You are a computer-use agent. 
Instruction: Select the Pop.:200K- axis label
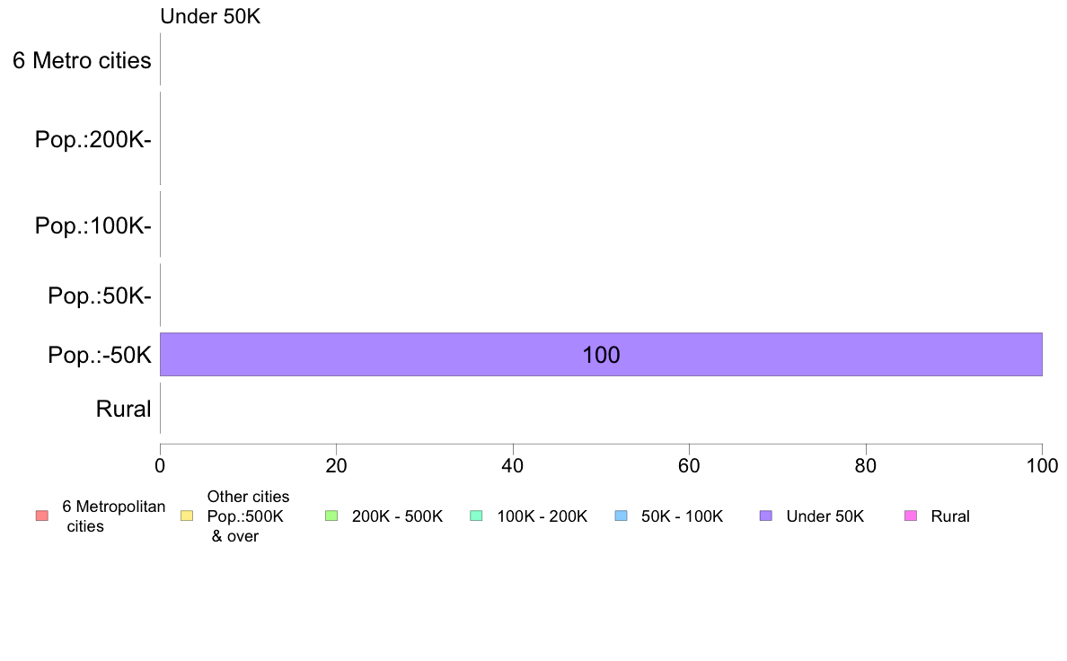93,139
